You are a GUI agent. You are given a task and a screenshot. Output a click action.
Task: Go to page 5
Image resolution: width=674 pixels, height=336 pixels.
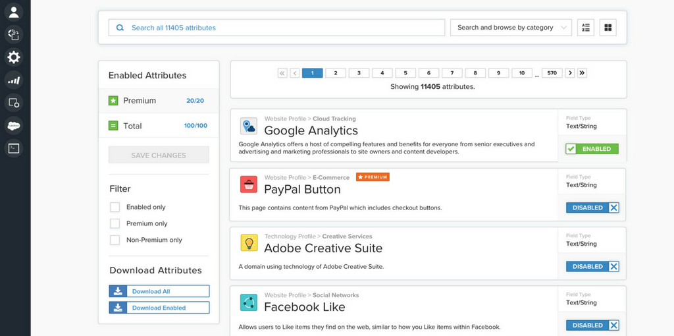(x=405, y=73)
